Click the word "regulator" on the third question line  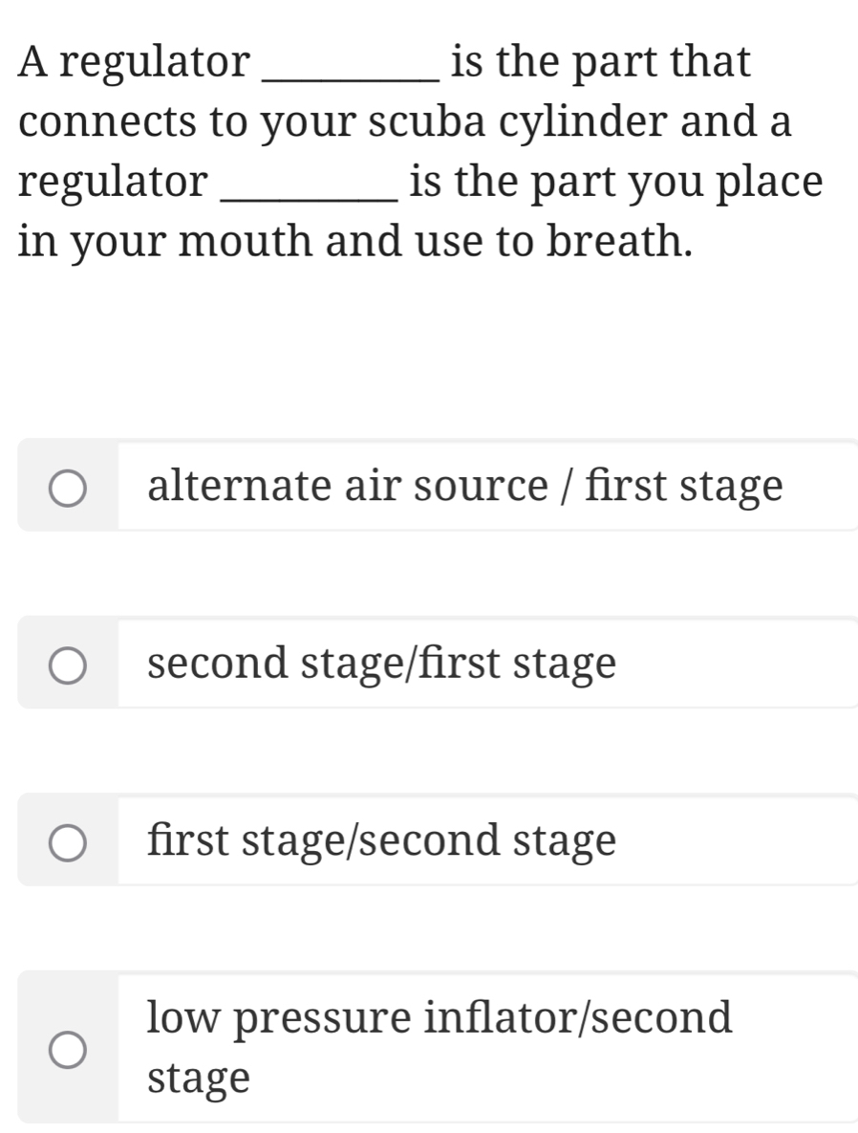[x=112, y=182]
